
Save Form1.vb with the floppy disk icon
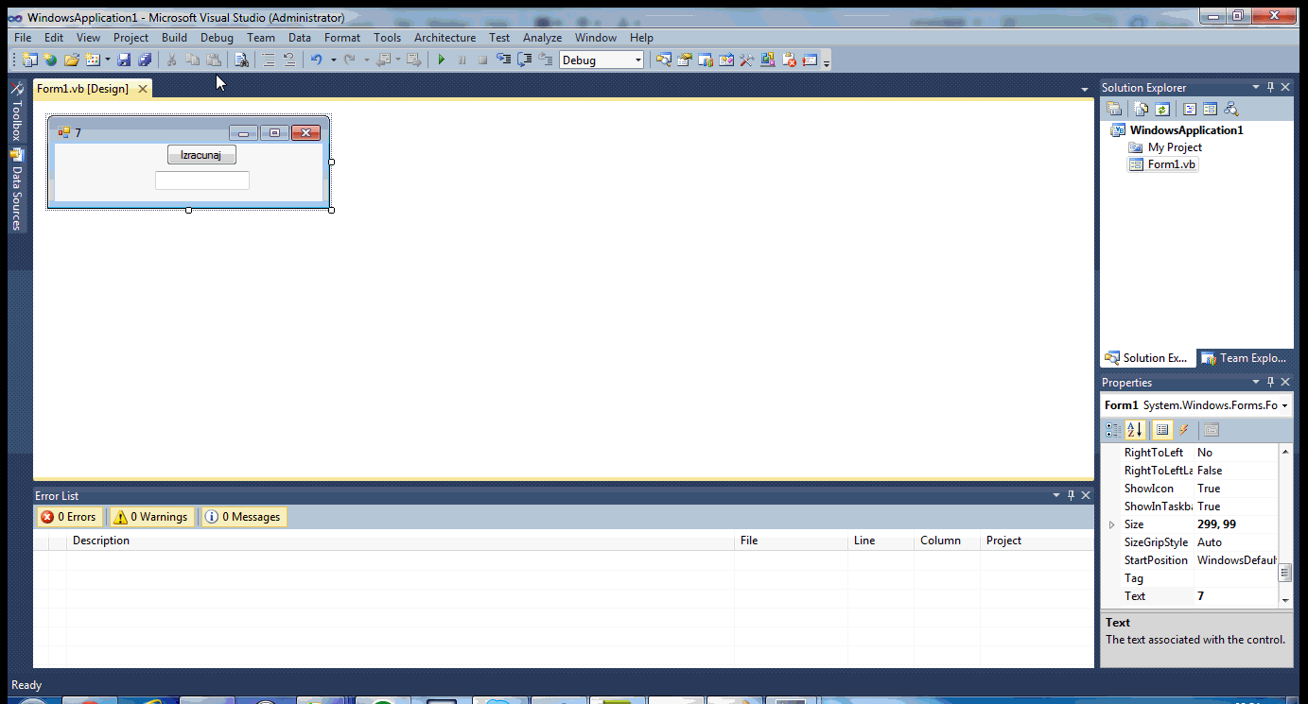pyautogui.click(x=124, y=60)
